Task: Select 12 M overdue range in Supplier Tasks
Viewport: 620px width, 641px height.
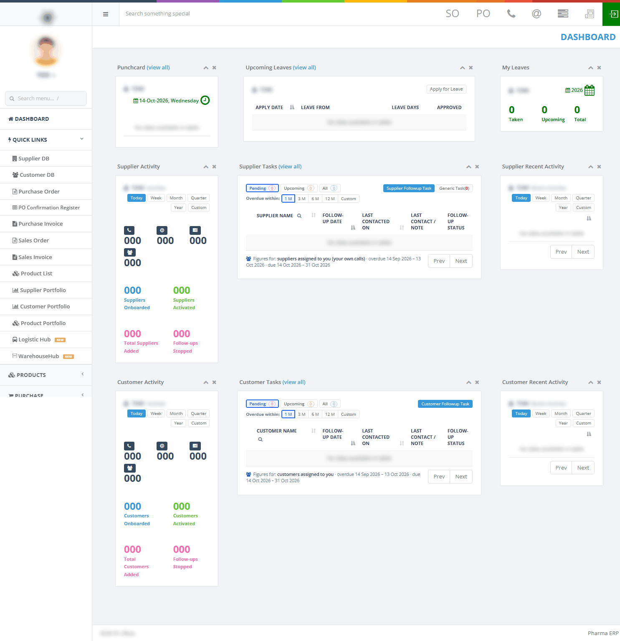Action: pos(330,199)
